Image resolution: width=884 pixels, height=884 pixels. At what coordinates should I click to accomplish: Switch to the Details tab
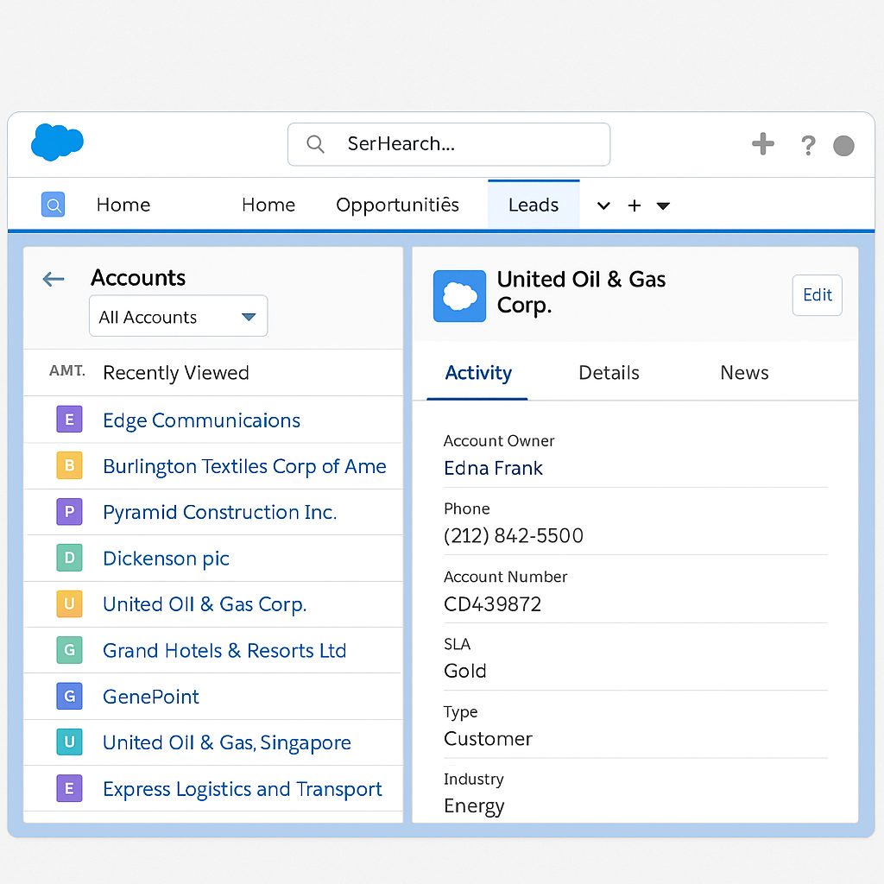click(609, 373)
